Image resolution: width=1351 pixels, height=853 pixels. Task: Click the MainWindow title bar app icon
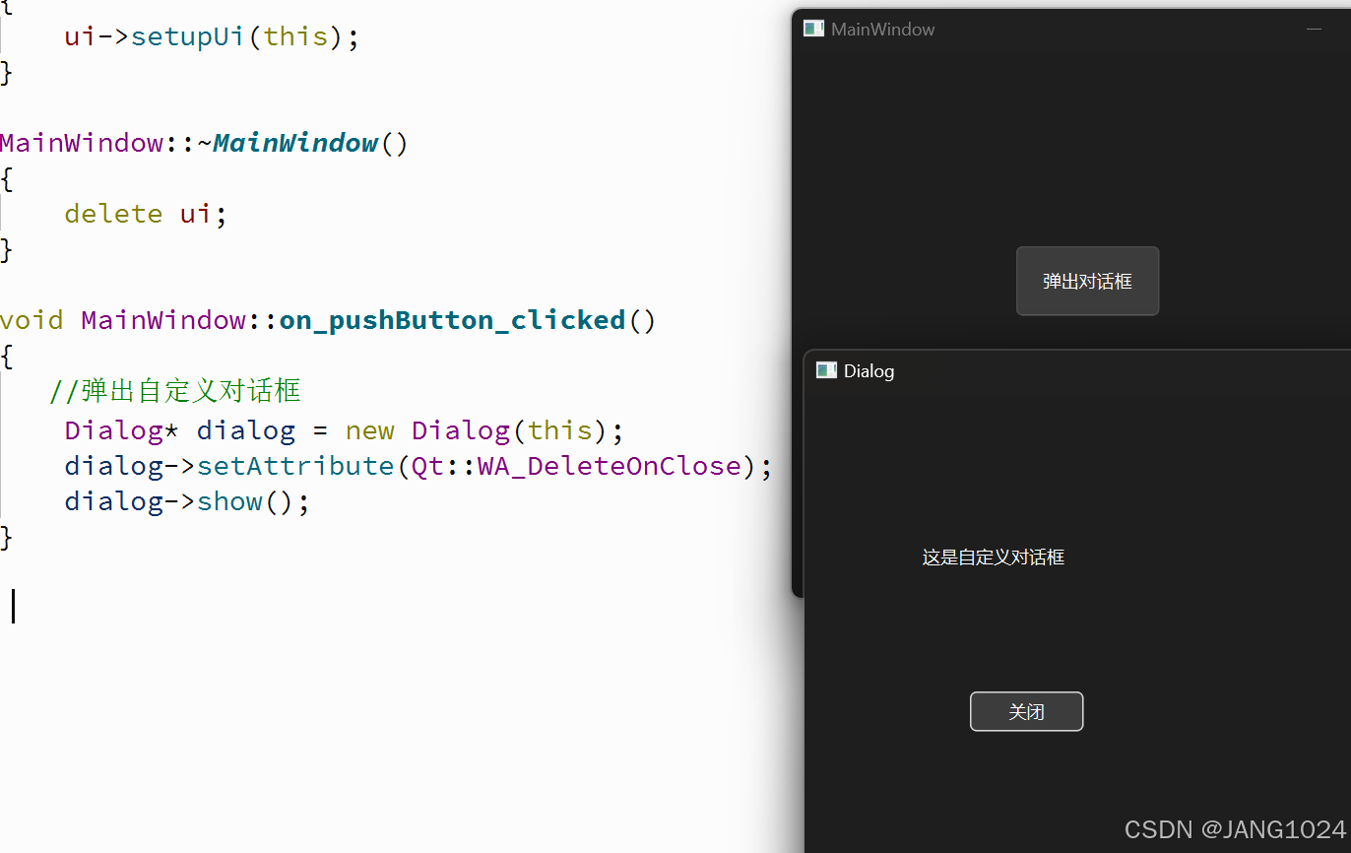click(x=813, y=29)
